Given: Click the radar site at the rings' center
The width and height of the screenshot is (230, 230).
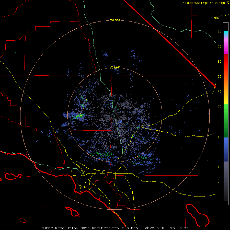Looking at the screenshot, I should pos(115,115).
